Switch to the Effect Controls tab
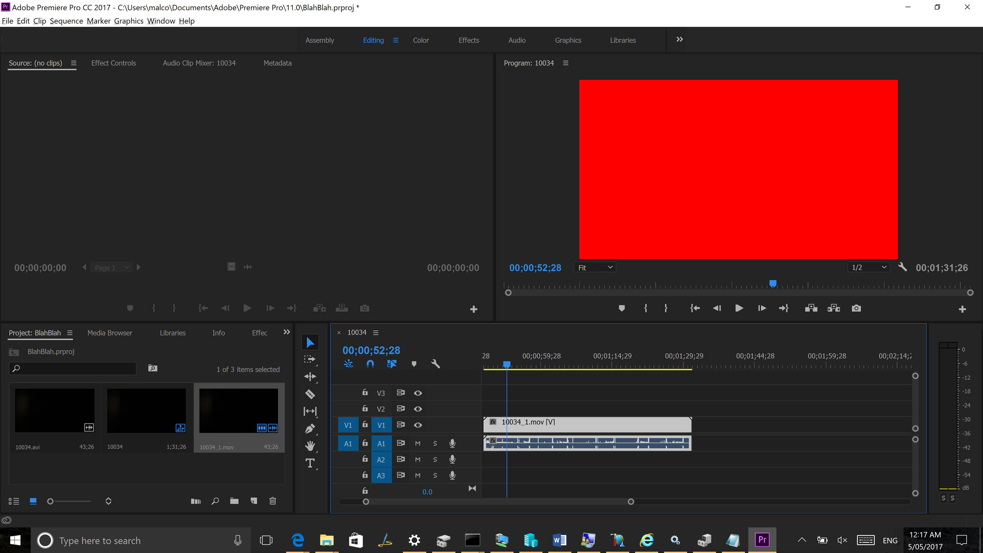 (113, 63)
